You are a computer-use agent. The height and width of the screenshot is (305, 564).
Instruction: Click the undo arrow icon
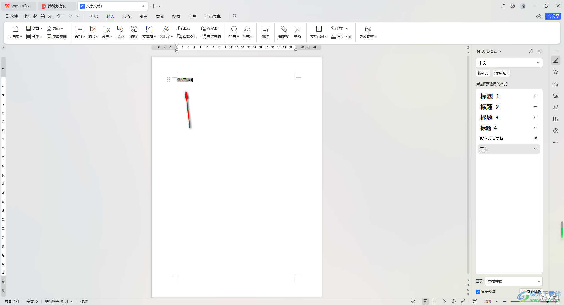[x=58, y=16]
